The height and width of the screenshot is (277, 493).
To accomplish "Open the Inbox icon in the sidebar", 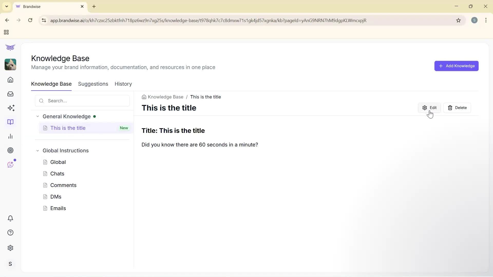I will click(x=10, y=94).
